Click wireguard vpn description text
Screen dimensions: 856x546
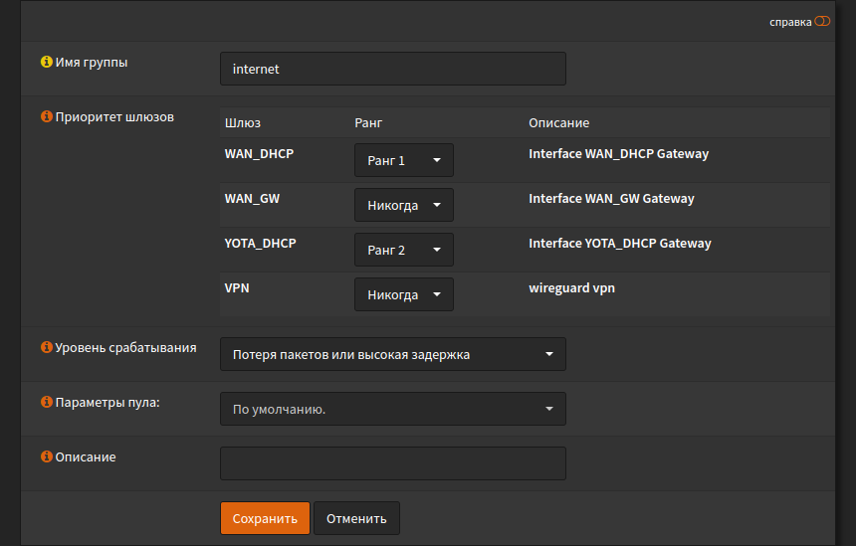tap(571, 288)
